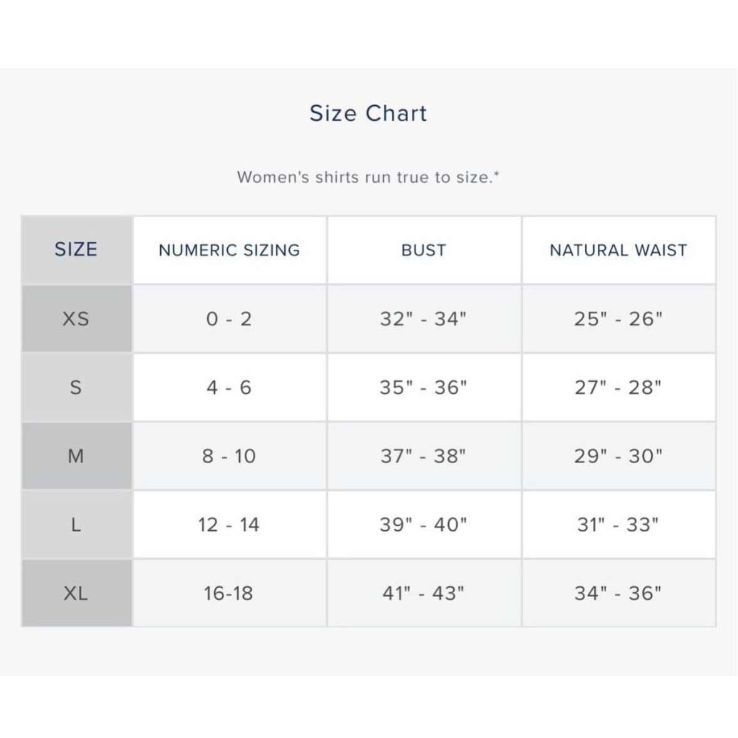The width and height of the screenshot is (738, 738).
Task: Select the S size row label
Action: 76,387
